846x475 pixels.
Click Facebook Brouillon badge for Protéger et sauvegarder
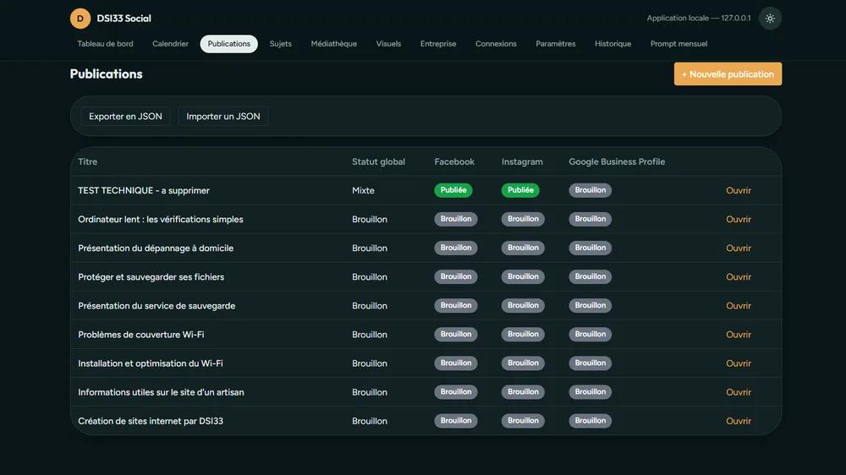point(456,276)
